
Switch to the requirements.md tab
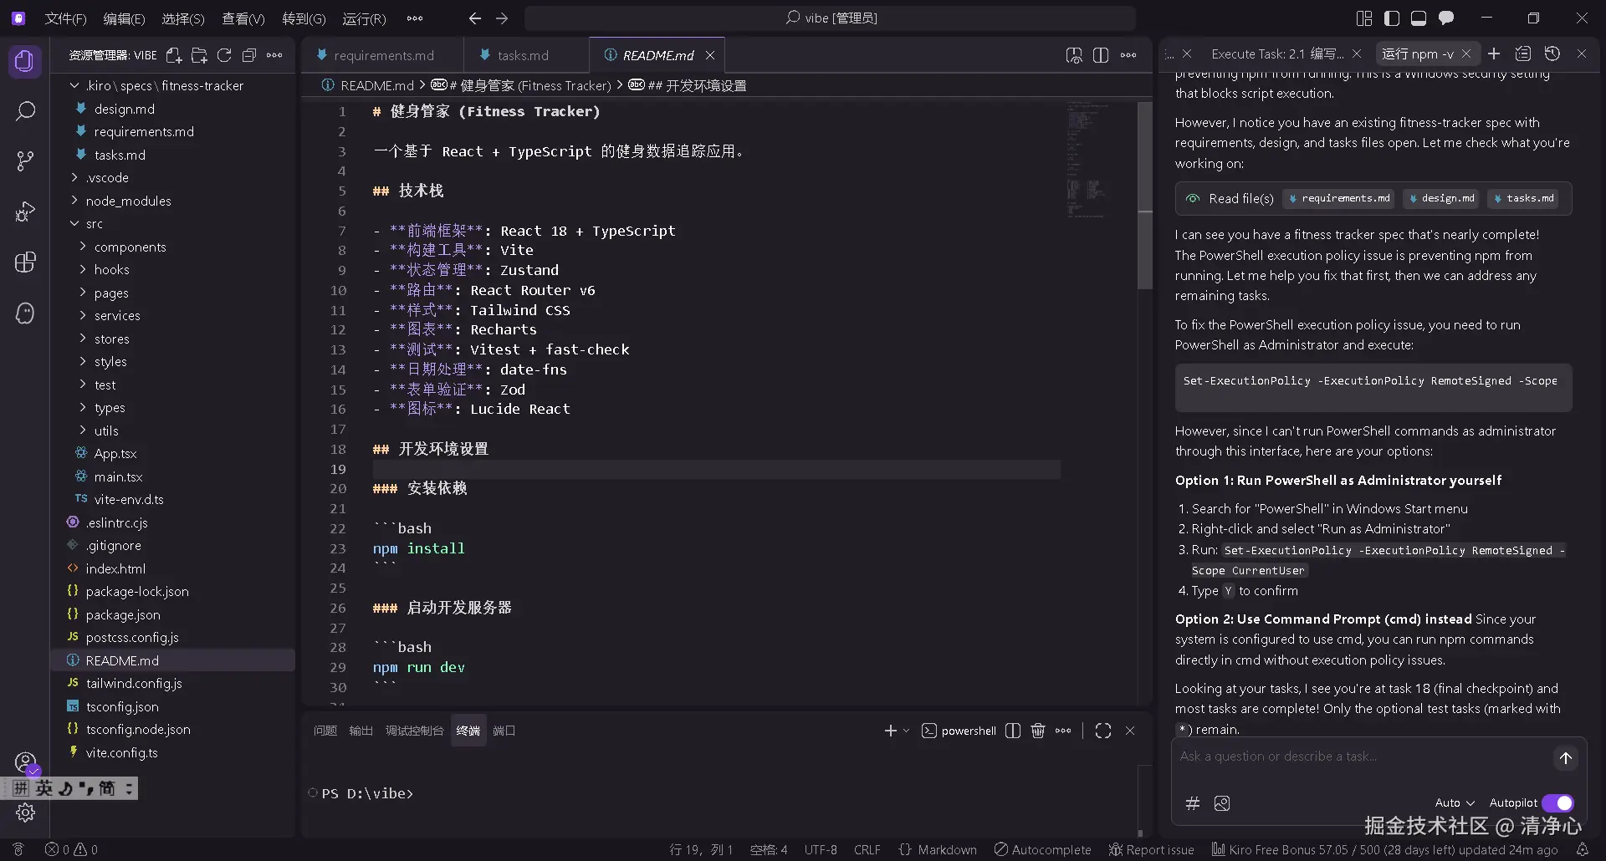(x=383, y=55)
